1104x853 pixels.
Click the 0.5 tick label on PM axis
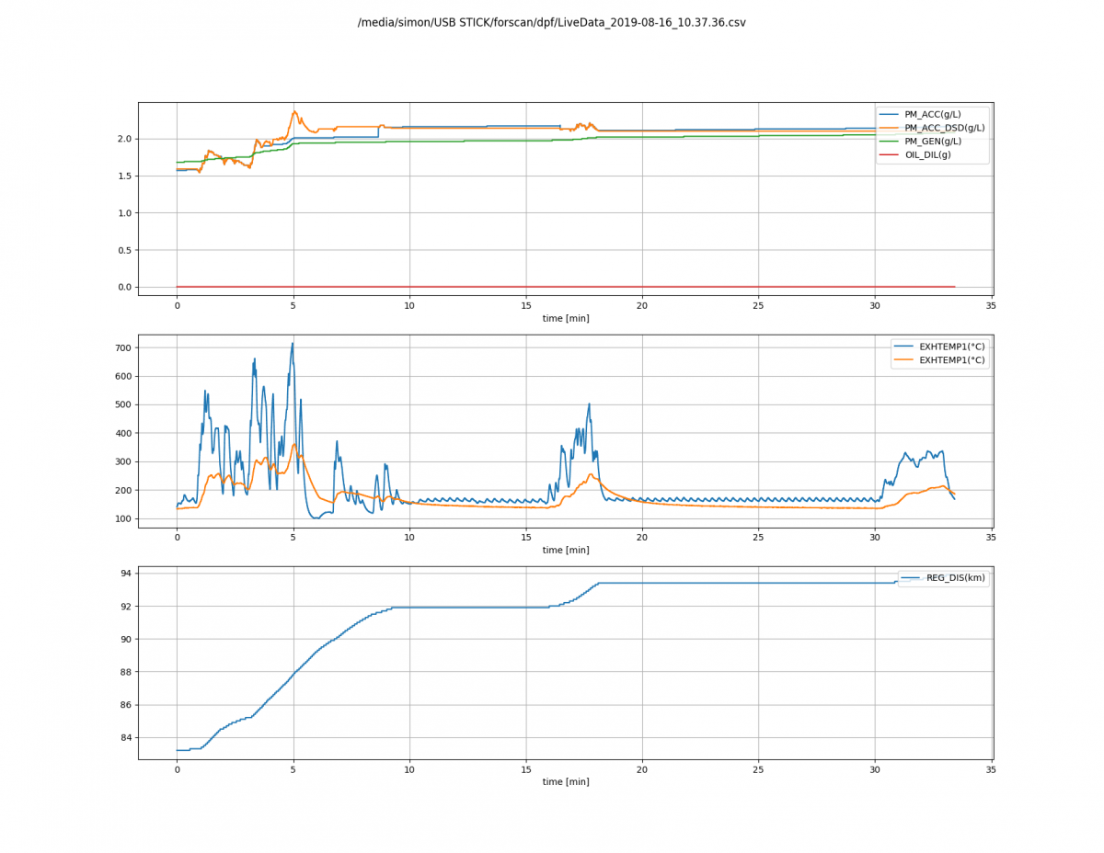[x=125, y=250]
